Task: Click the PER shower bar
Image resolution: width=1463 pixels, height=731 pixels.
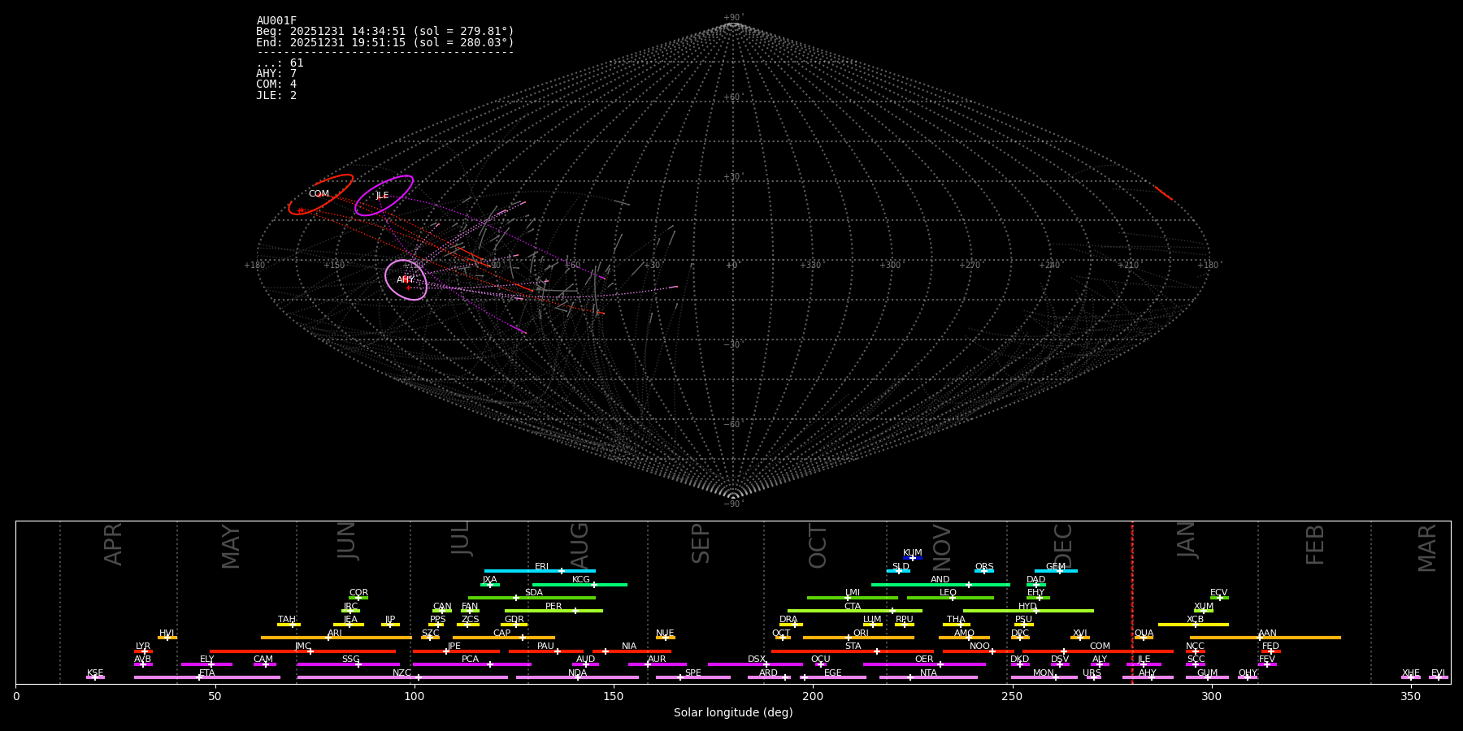Action: [554, 611]
